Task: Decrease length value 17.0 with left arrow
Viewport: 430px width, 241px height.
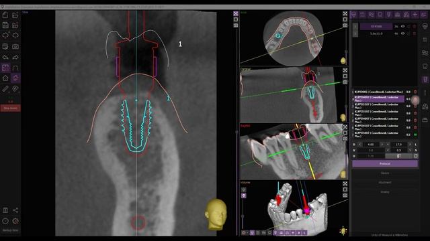Action: (388, 145)
